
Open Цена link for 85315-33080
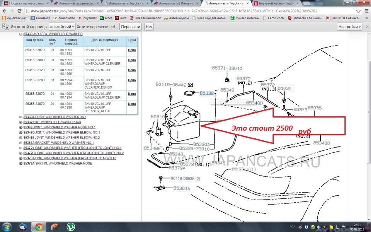132,60
